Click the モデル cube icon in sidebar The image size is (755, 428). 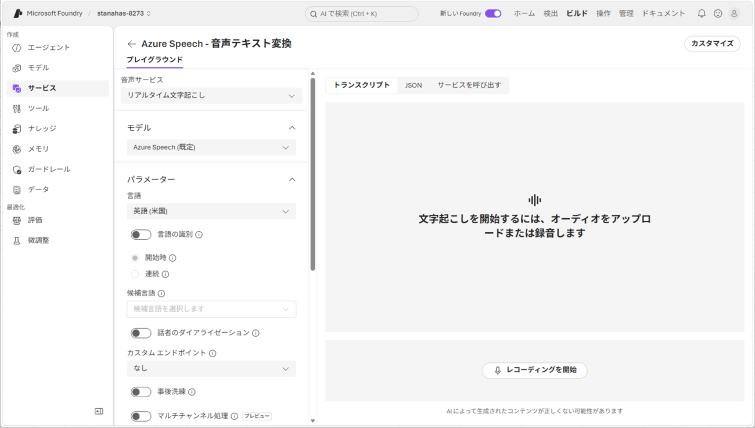point(17,68)
